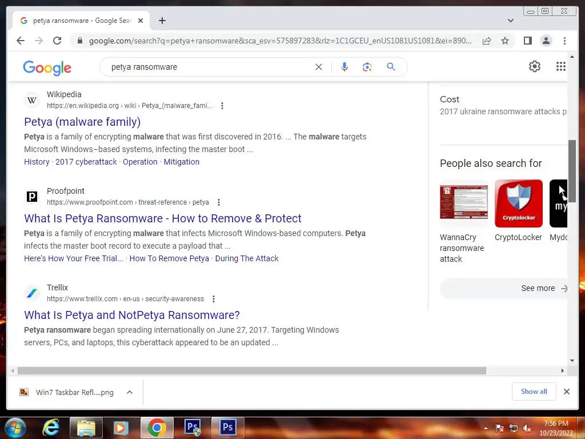Clear the search query text

coord(319,67)
